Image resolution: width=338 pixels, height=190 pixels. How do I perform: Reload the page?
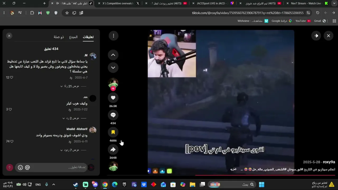[318, 13]
